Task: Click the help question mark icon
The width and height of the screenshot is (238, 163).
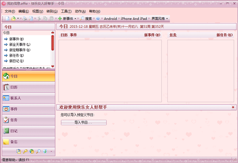Action: (x=97, y=18)
